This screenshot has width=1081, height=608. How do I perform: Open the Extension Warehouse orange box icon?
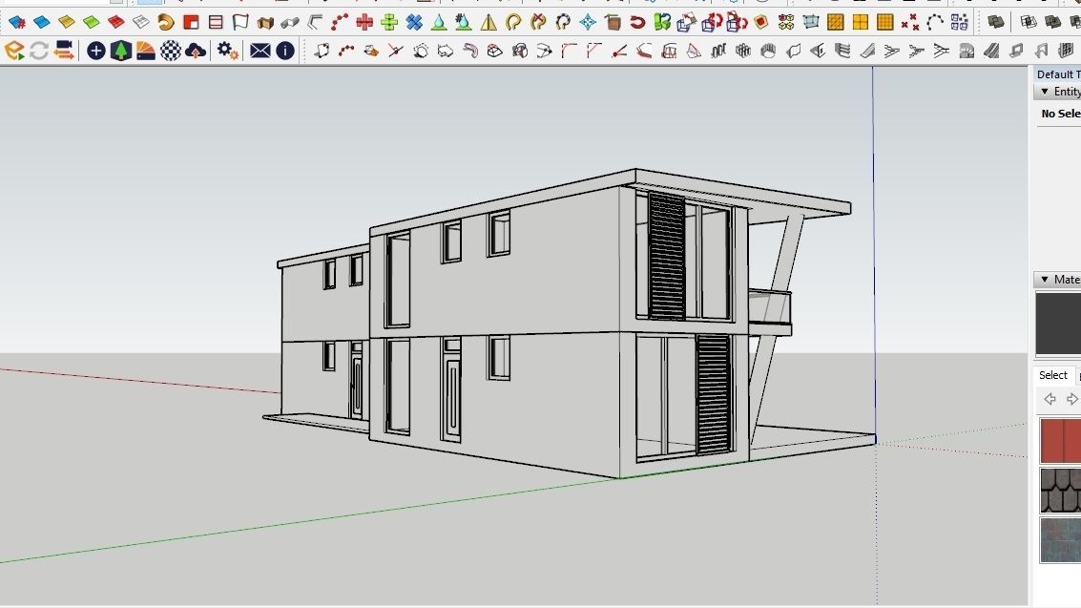click(x=14, y=51)
